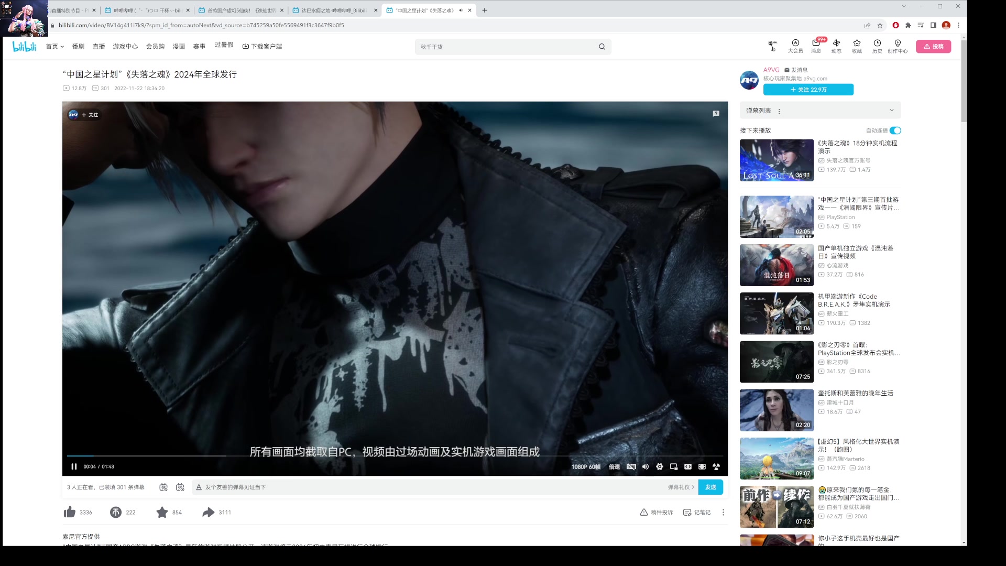This screenshot has width=1006, height=566.
Task: Toggle play/pause on the video
Action: point(74,466)
